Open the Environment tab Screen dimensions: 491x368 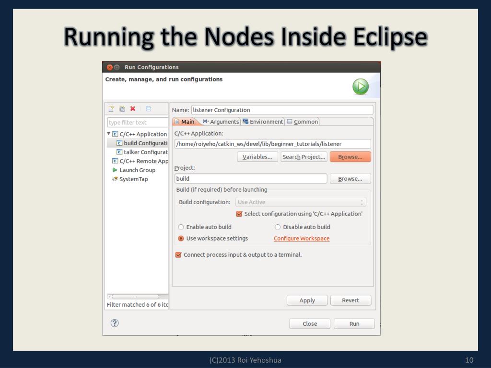click(263, 122)
